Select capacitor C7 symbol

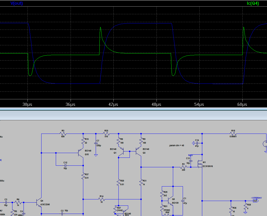(x=96, y=143)
